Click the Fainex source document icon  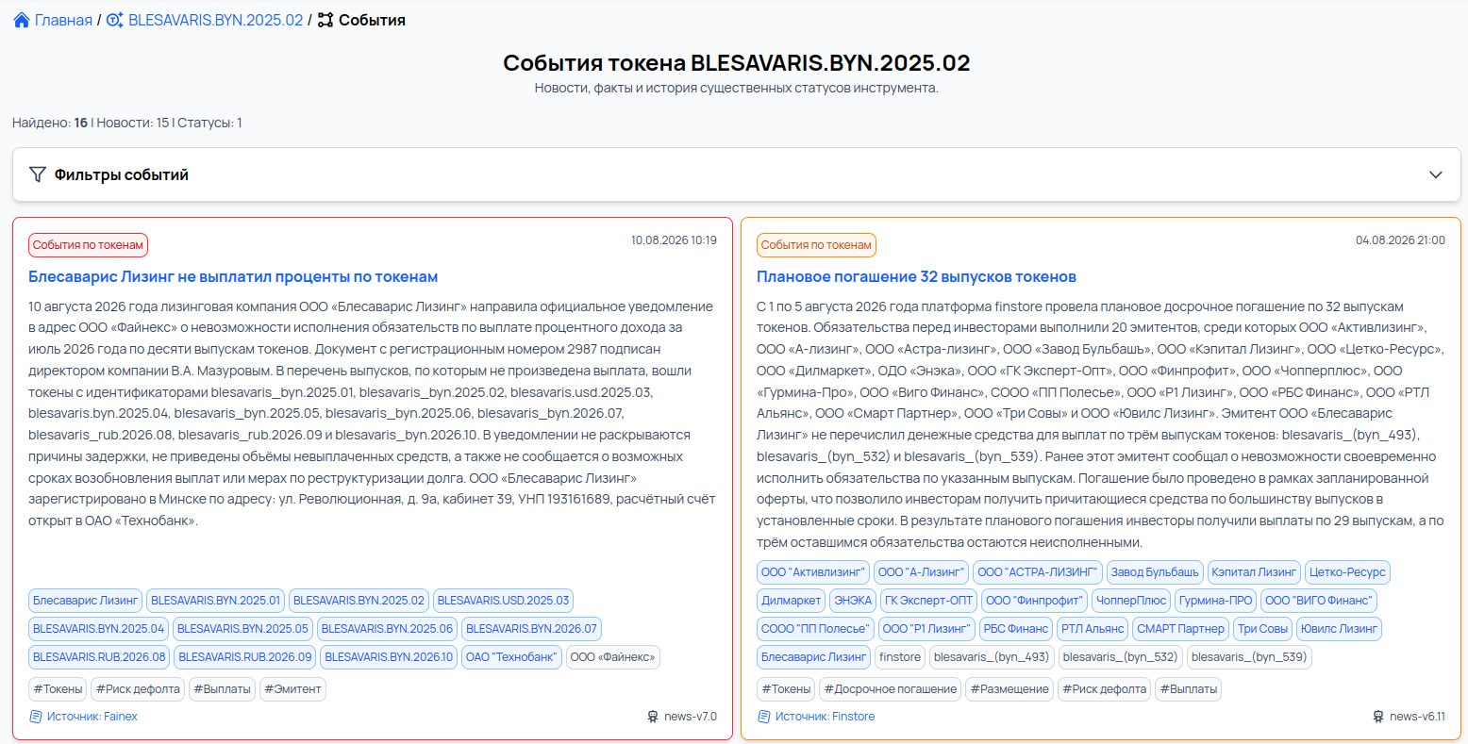pyautogui.click(x=36, y=717)
